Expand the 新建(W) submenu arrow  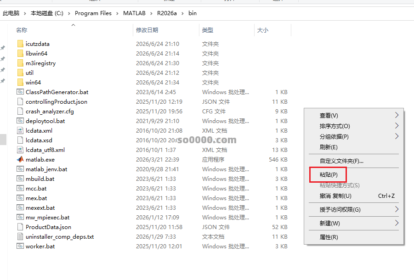(397, 223)
